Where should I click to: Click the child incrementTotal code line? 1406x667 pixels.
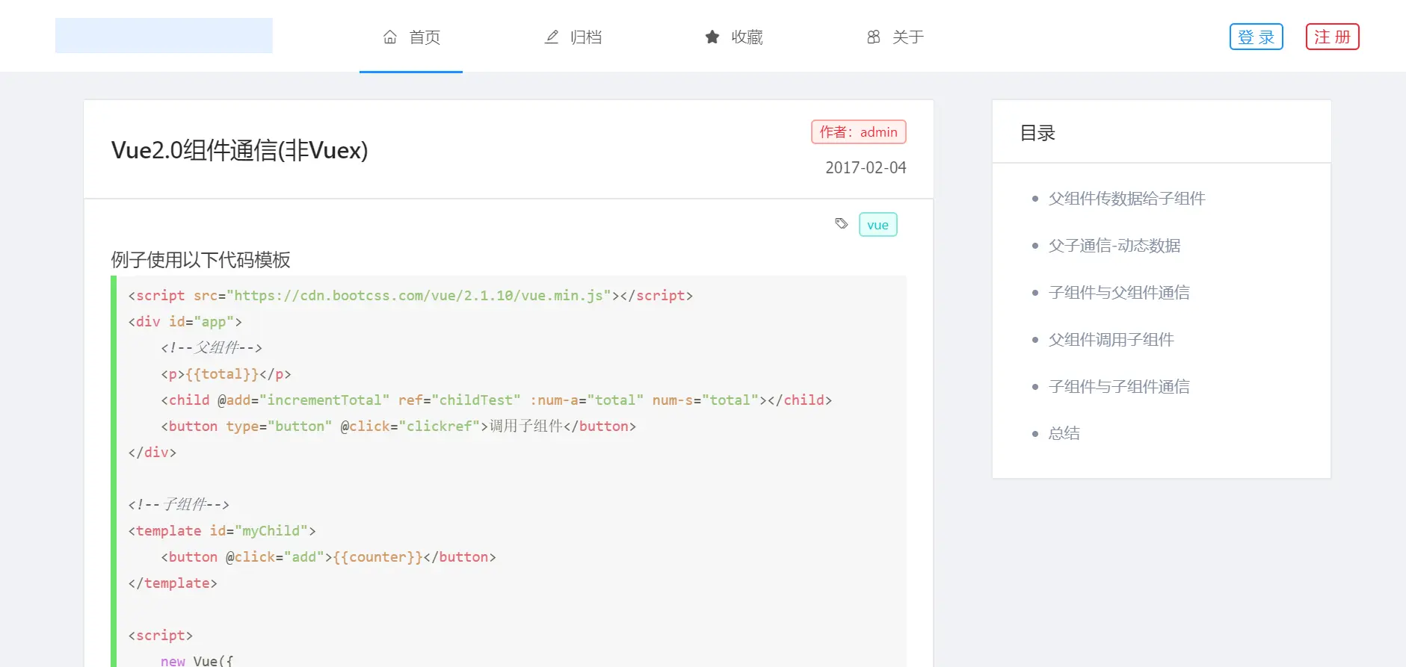496,400
